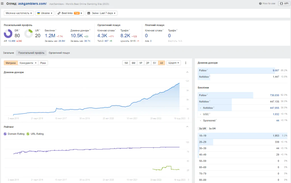Open the Ukraine country dropdown
291x183 pixels.
pyautogui.click(x=45, y=13)
